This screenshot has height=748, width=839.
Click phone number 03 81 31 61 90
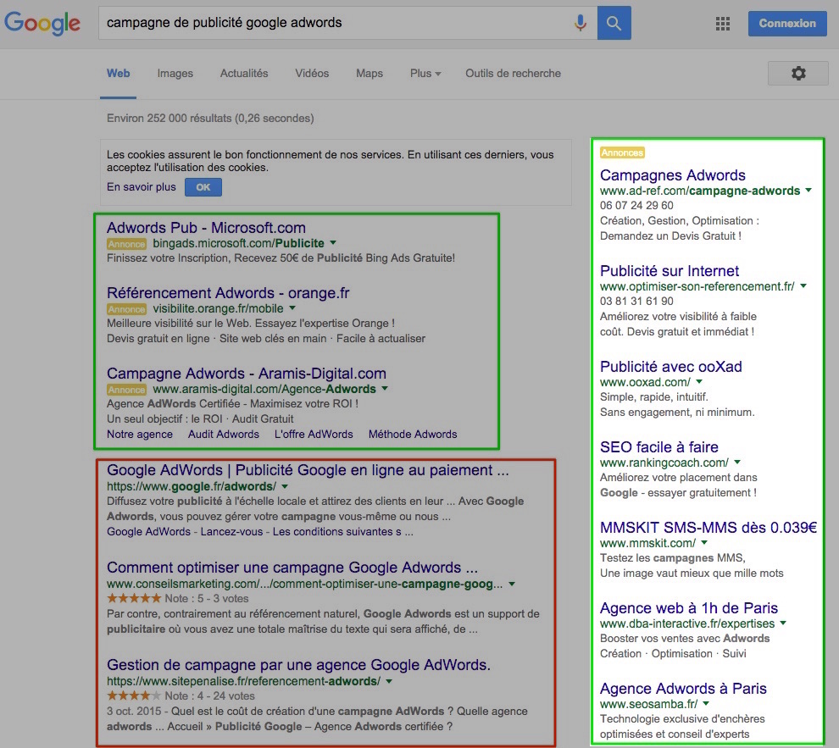click(x=636, y=301)
